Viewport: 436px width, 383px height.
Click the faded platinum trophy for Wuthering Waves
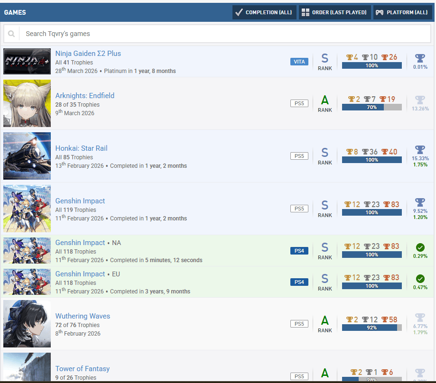click(x=420, y=318)
